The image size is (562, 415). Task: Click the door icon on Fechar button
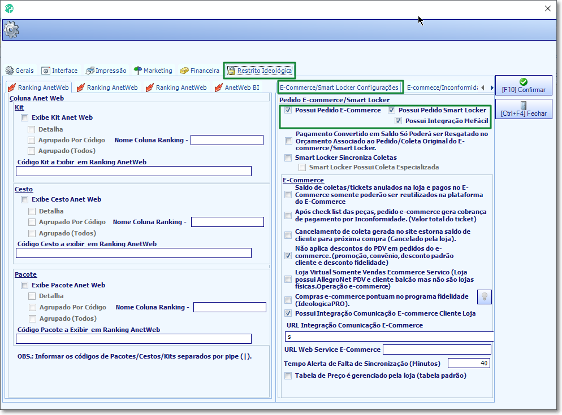tap(524, 105)
